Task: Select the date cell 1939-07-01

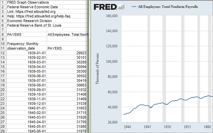Action: click(x=27, y=80)
